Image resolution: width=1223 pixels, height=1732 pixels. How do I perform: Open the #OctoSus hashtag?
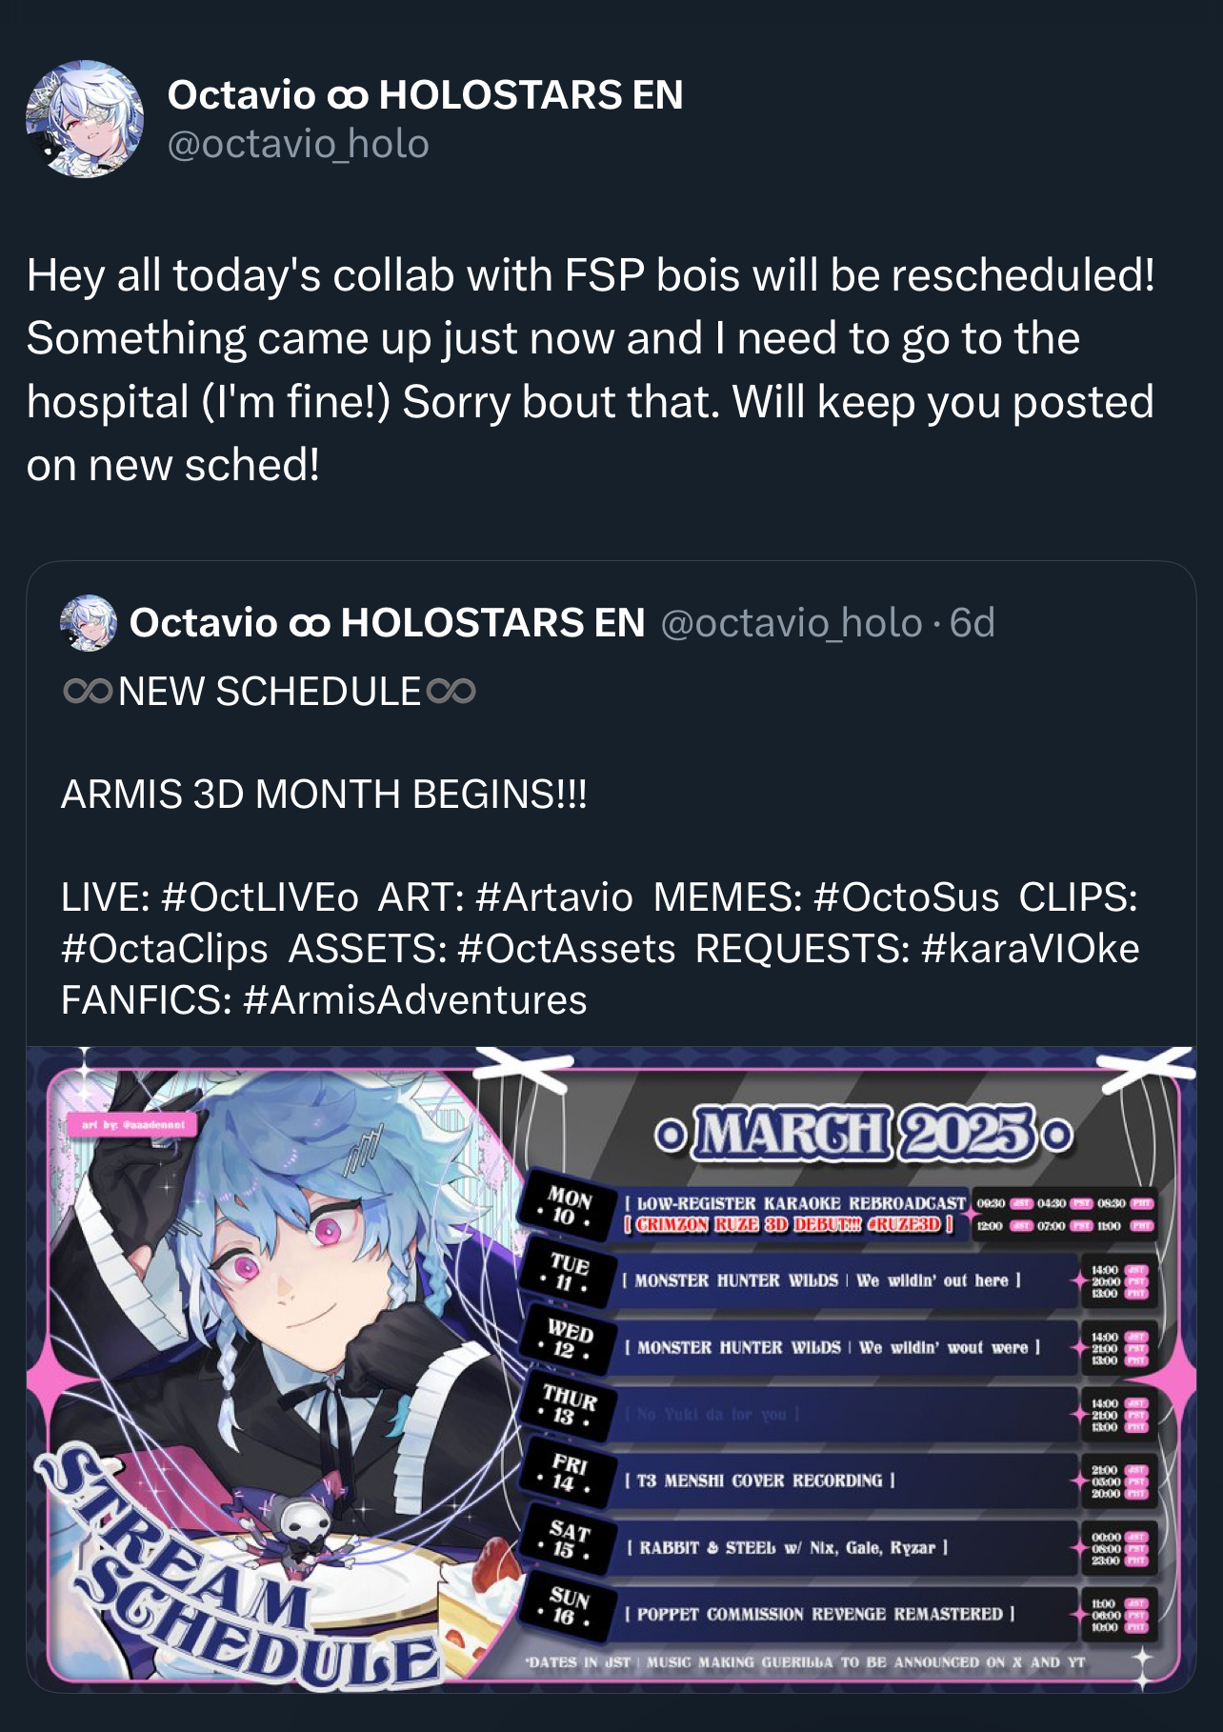(x=907, y=897)
